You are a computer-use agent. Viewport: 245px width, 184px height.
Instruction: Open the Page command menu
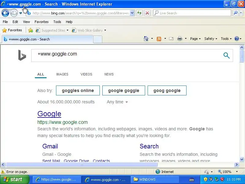[195, 39]
